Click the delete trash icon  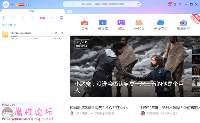click(x=33, y=18)
